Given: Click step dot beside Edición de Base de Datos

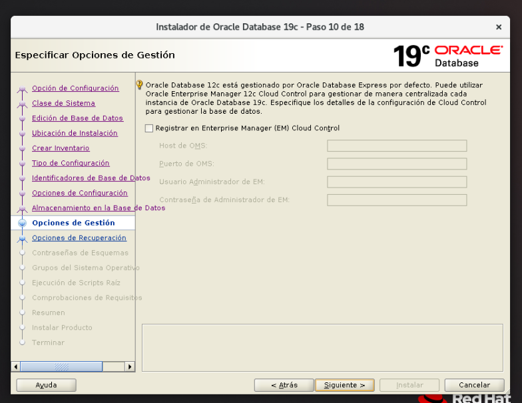Looking at the screenshot, I should [x=23, y=118].
